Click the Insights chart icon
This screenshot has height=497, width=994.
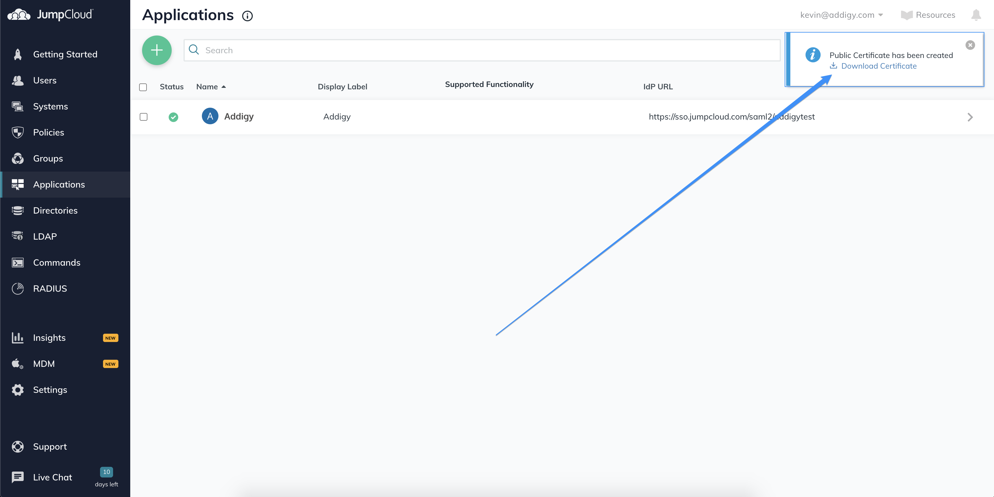click(x=18, y=338)
